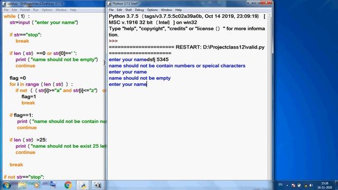Click 'if not str=="stop":' bottom editor line
Screen dimensions: 338x190
(x=24, y=177)
